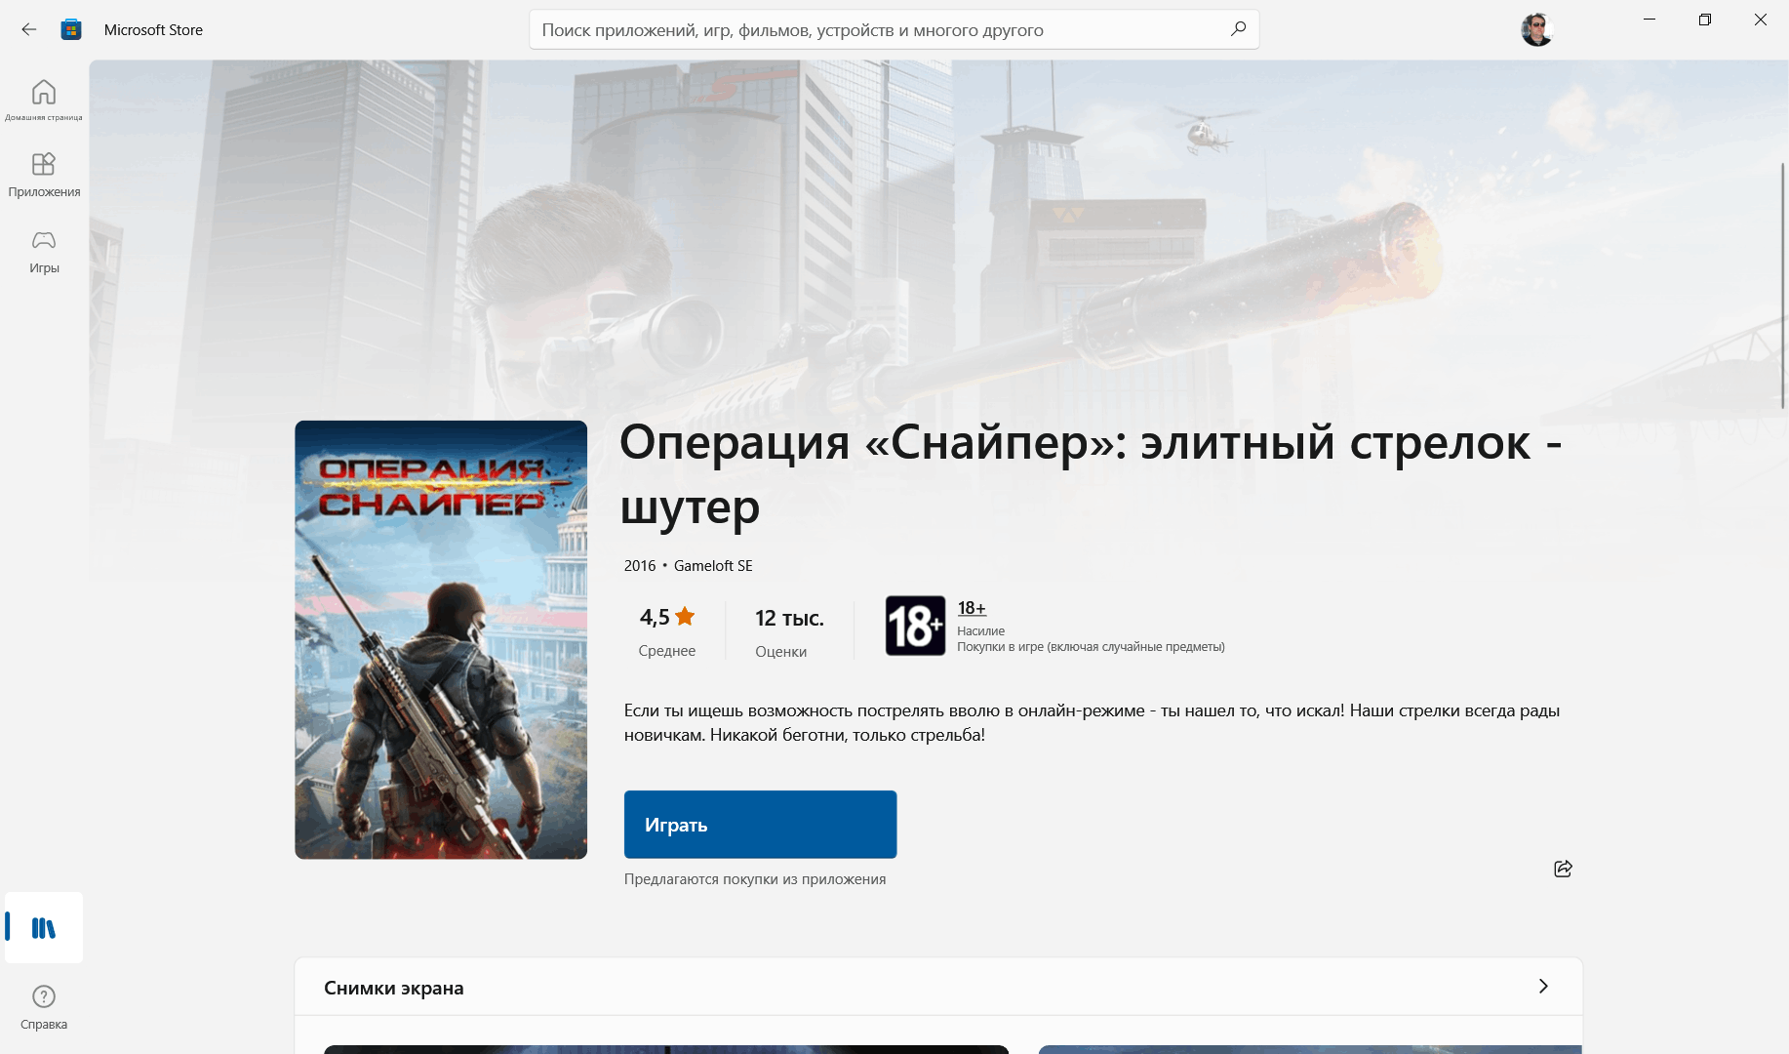This screenshot has width=1789, height=1054.
Task: Expand Снимки экрана with the chevron
Action: pyautogui.click(x=1543, y=987)
